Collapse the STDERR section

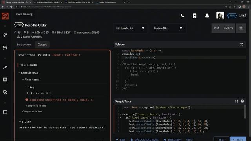point(20,122)
